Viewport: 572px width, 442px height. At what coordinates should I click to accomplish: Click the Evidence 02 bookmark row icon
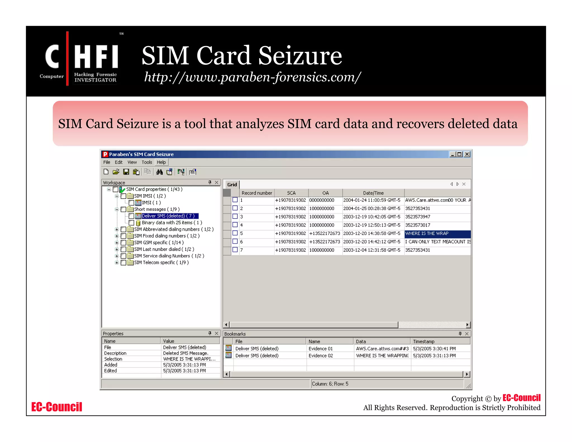click(x=228, y=355)
